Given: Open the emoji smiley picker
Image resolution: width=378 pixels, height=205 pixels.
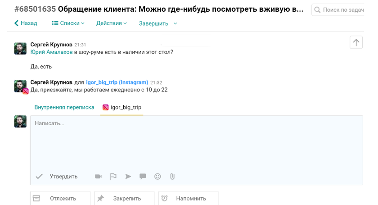Looking at the screenshot, I should pos(157,177).
